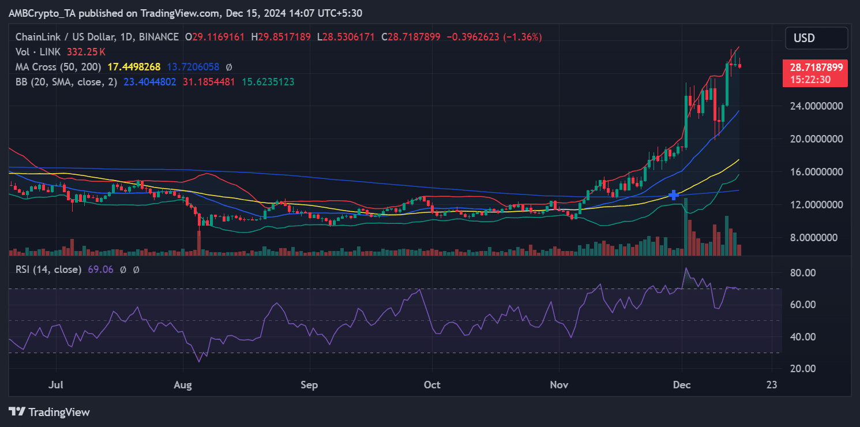Open the USD currency selector
Viewport: 860px width, 427px height.
tap(816, 38)
